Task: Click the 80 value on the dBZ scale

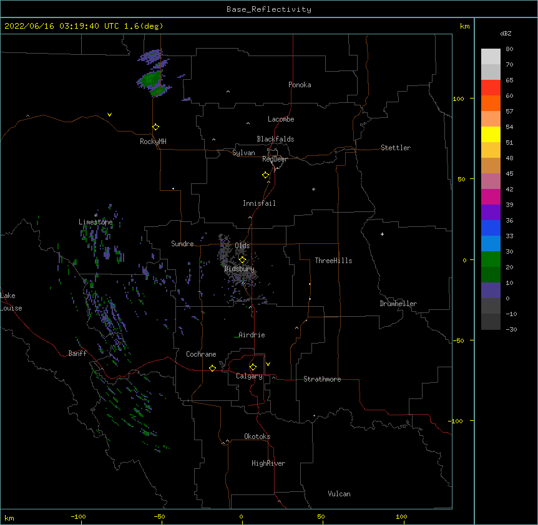Action: pos(509,49)
